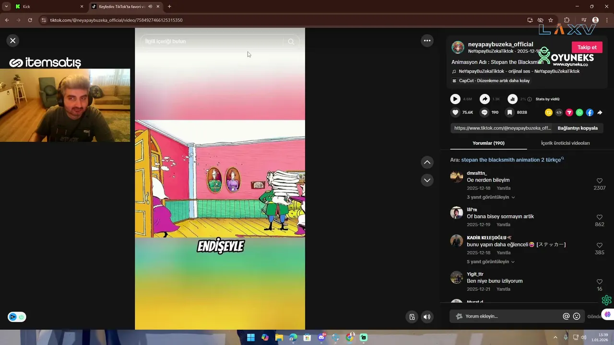Screen dimensions: 614x345
Task: Share the video on Facebook
Action: tap(590, 113)
